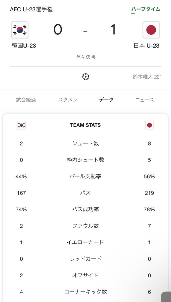The image size is (171, 302).
Task: Click the シュート数 stat row label
Action: tap(85, 143)
